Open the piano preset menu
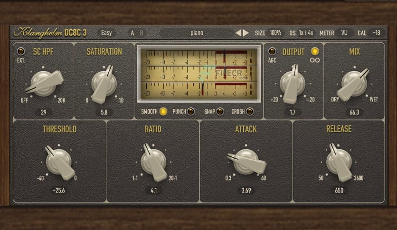397x230 pixels. [197, 33]
